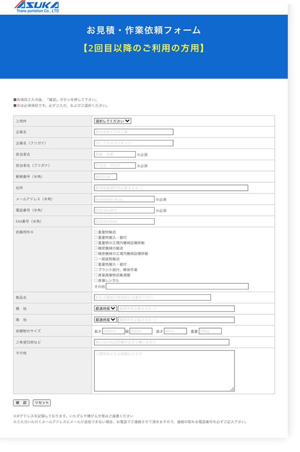Screen dimensions: 300x452
Task: Click the ご希望日時など input field
Action: [x=162, y=342]
